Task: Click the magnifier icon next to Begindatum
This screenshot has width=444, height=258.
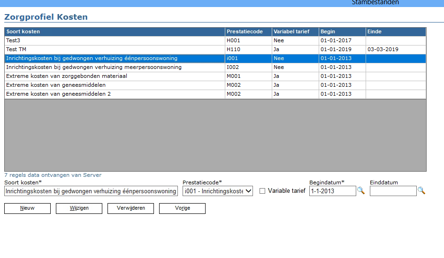Action: pos(360,190)
